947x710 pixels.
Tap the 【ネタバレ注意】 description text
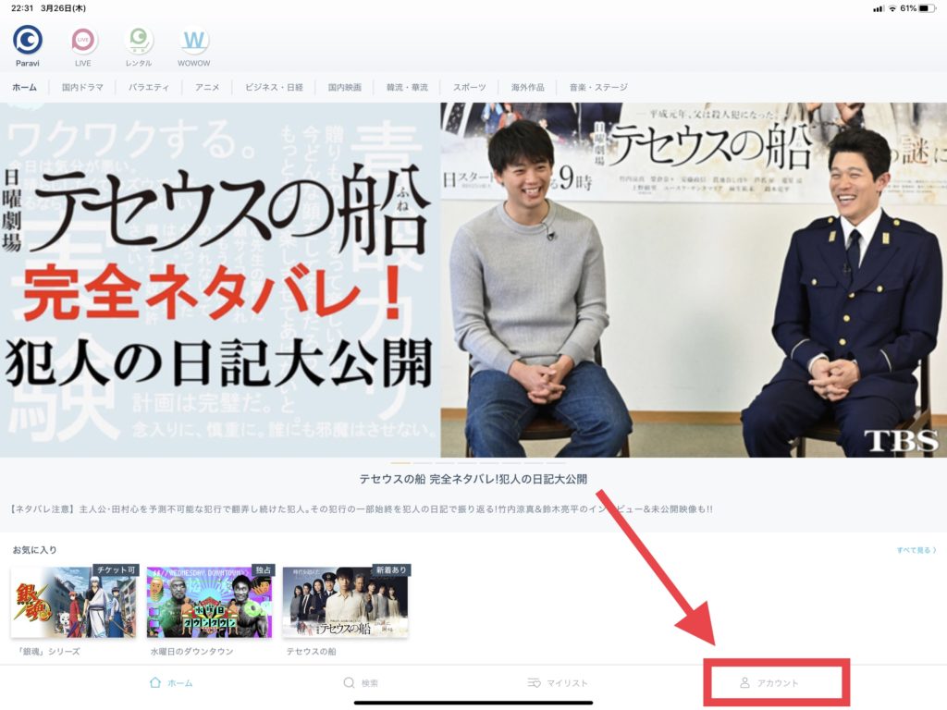(x=362, y=509)
